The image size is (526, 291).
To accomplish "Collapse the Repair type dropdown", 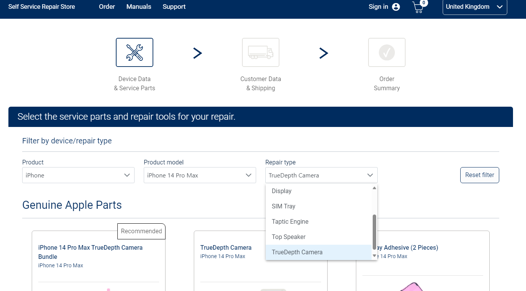I will click(321, 175).
